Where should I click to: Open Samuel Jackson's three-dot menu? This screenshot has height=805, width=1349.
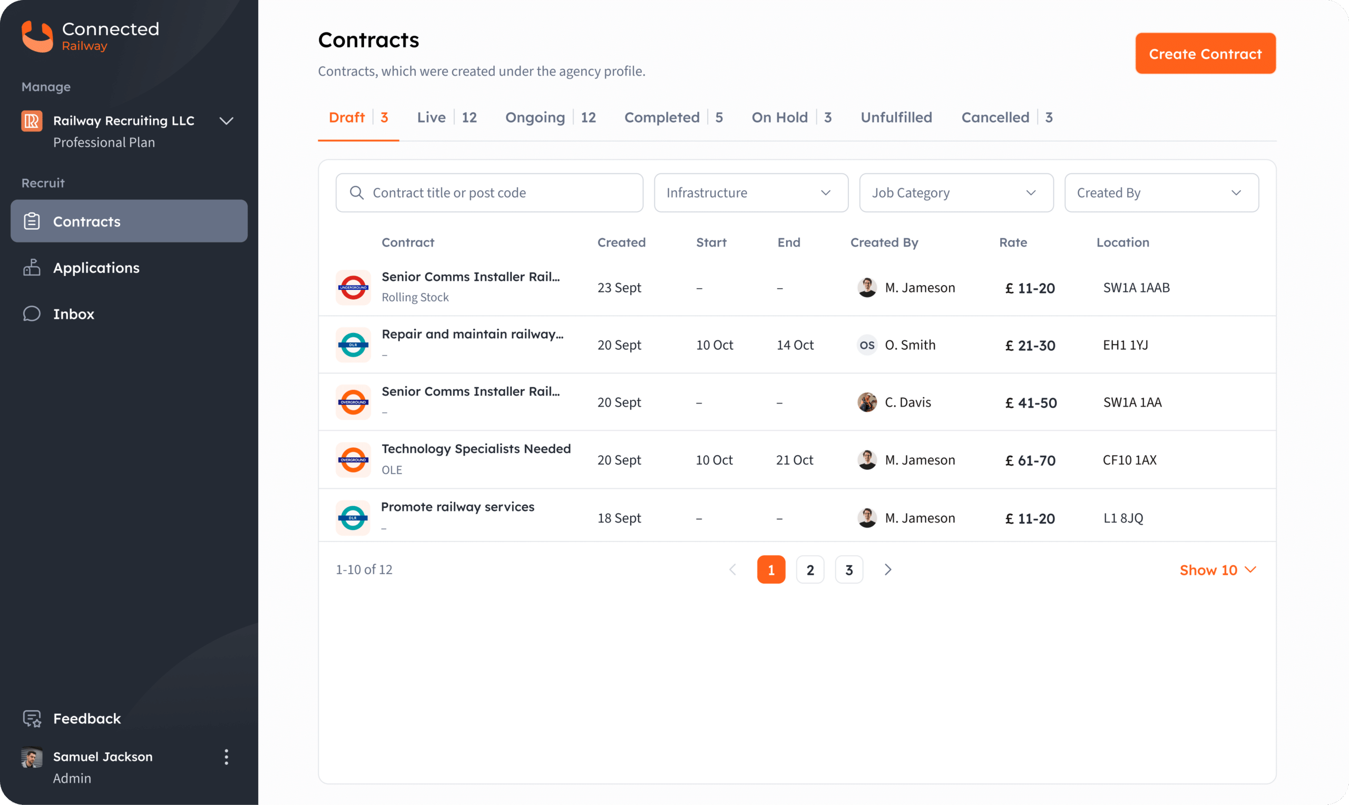point(226,757)
